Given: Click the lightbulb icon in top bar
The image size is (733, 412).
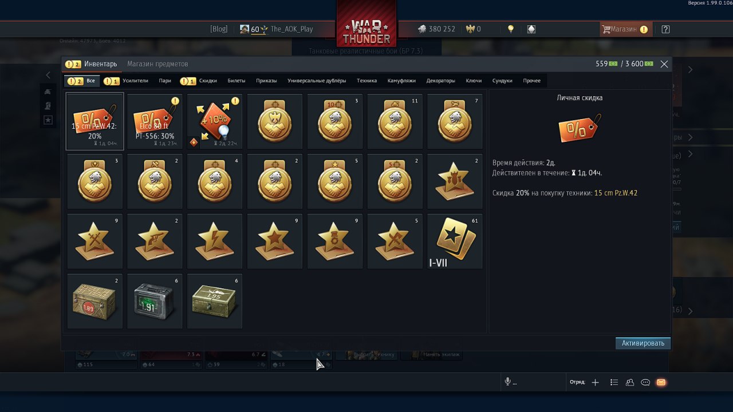Looking at the screenshot, I should click(511, 29).
